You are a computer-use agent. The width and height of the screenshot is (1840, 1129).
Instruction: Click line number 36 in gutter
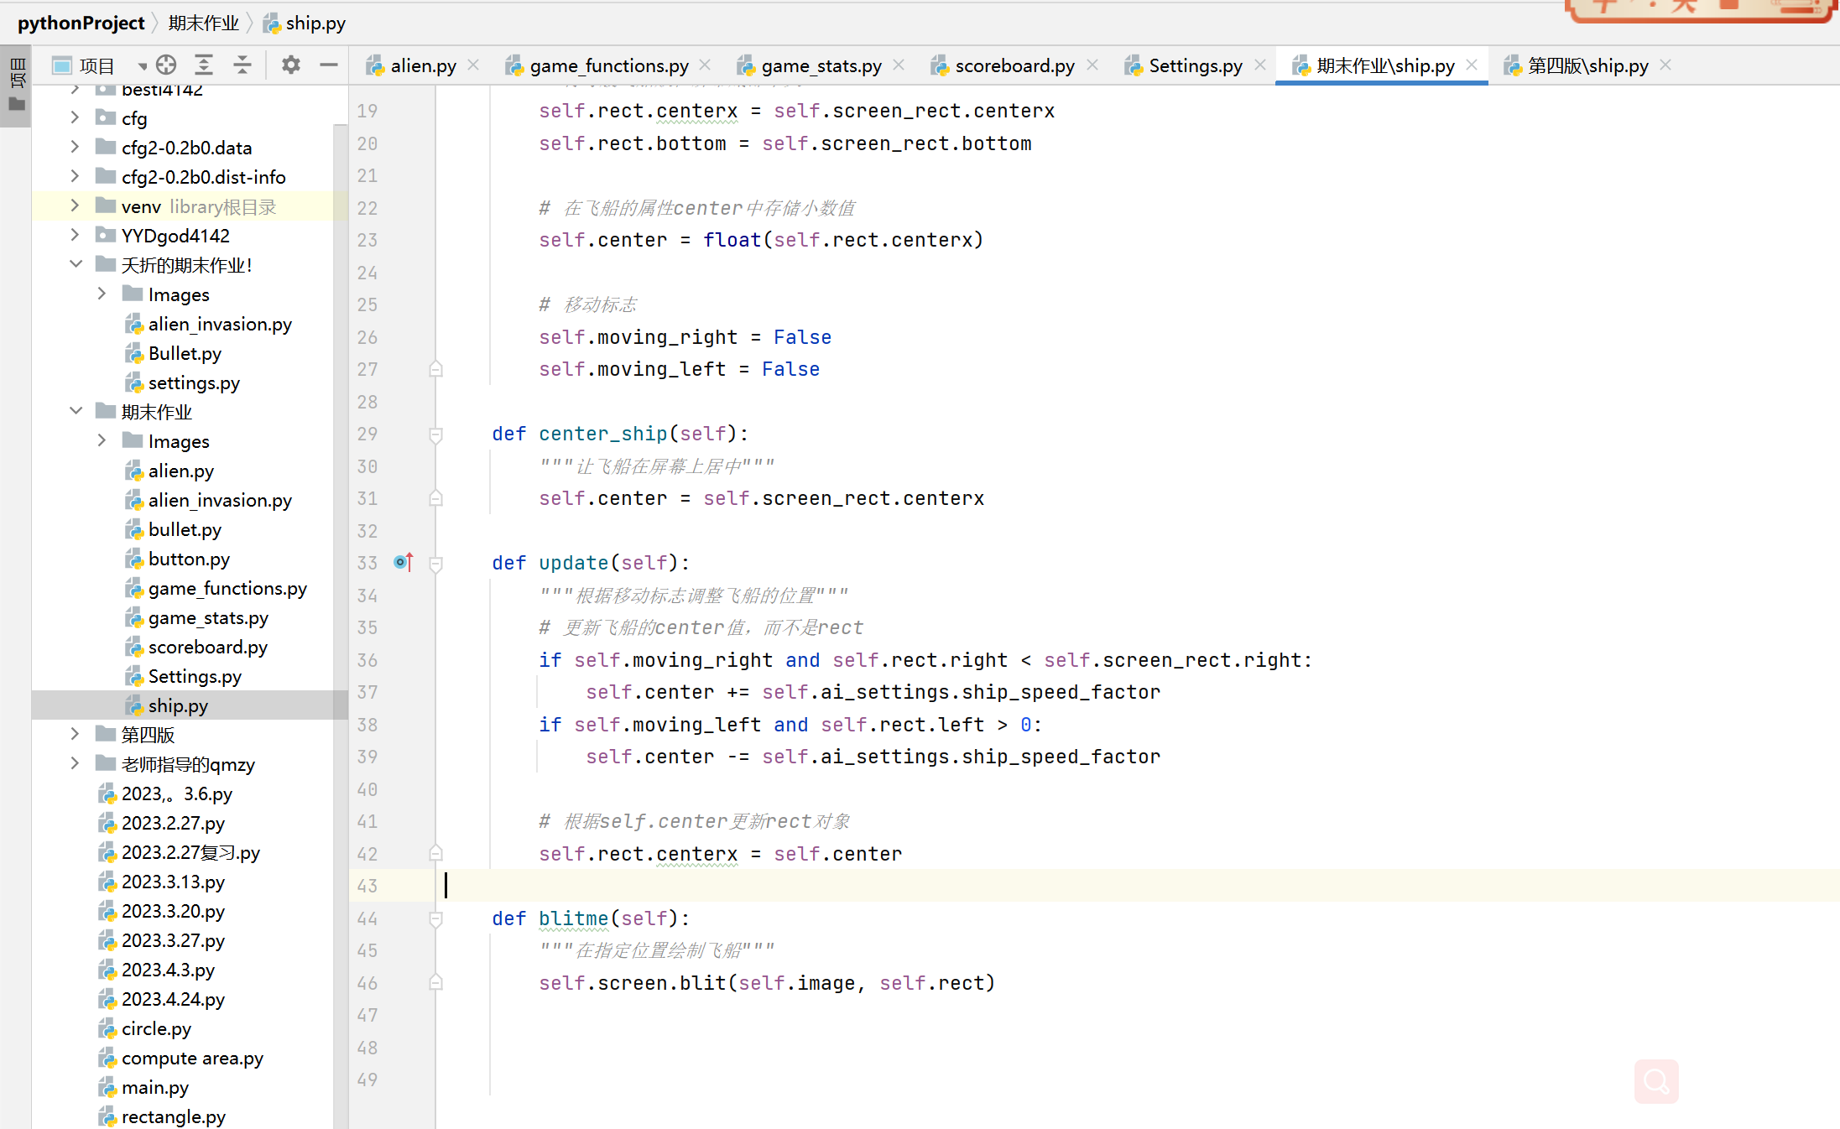(367, 660)
